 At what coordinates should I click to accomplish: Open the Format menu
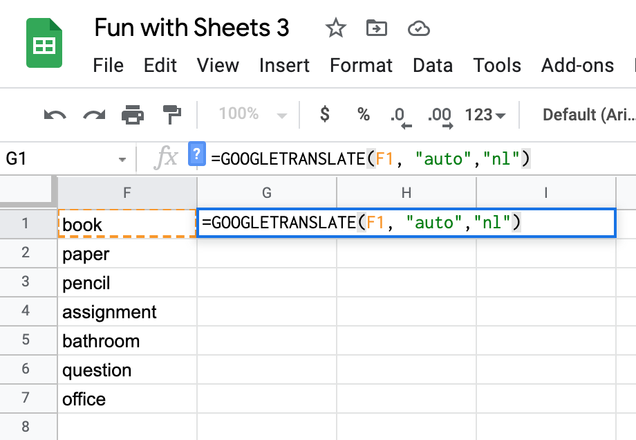point(361,66)
